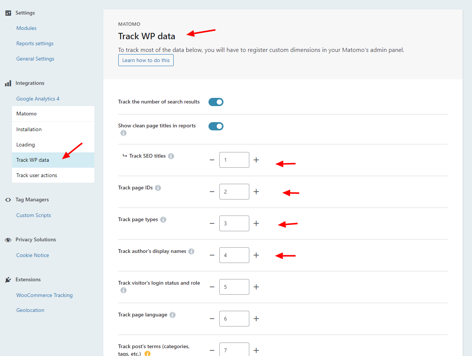The width and height of the screenshot is (472, 356).
Task: Go to WooCommerce Tracking extension
Action: point(44,295)
